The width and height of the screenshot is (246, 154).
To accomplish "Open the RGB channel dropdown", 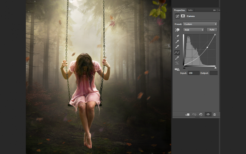I will click(x=193, y=30).
